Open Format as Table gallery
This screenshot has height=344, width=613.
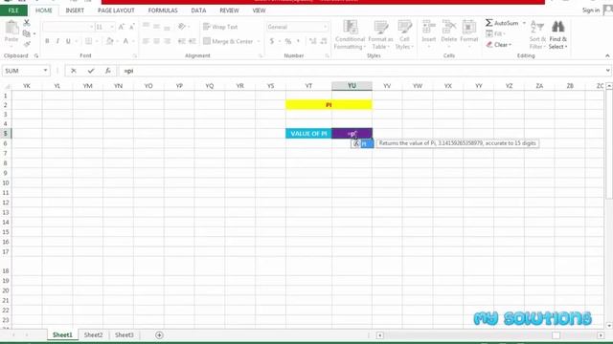point(380,35)
